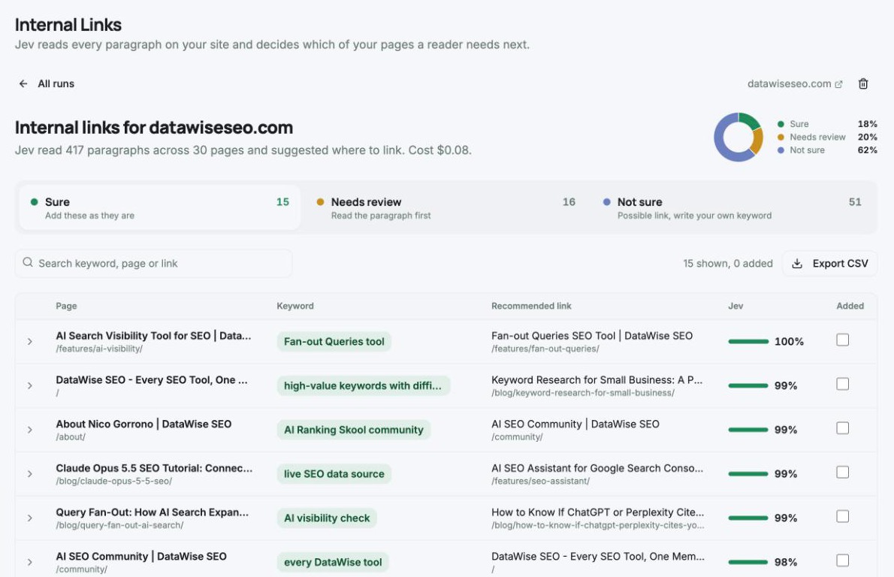
Task: Click the Internal links for datawiseseo.com heading
Action: [x=154, y=127]
